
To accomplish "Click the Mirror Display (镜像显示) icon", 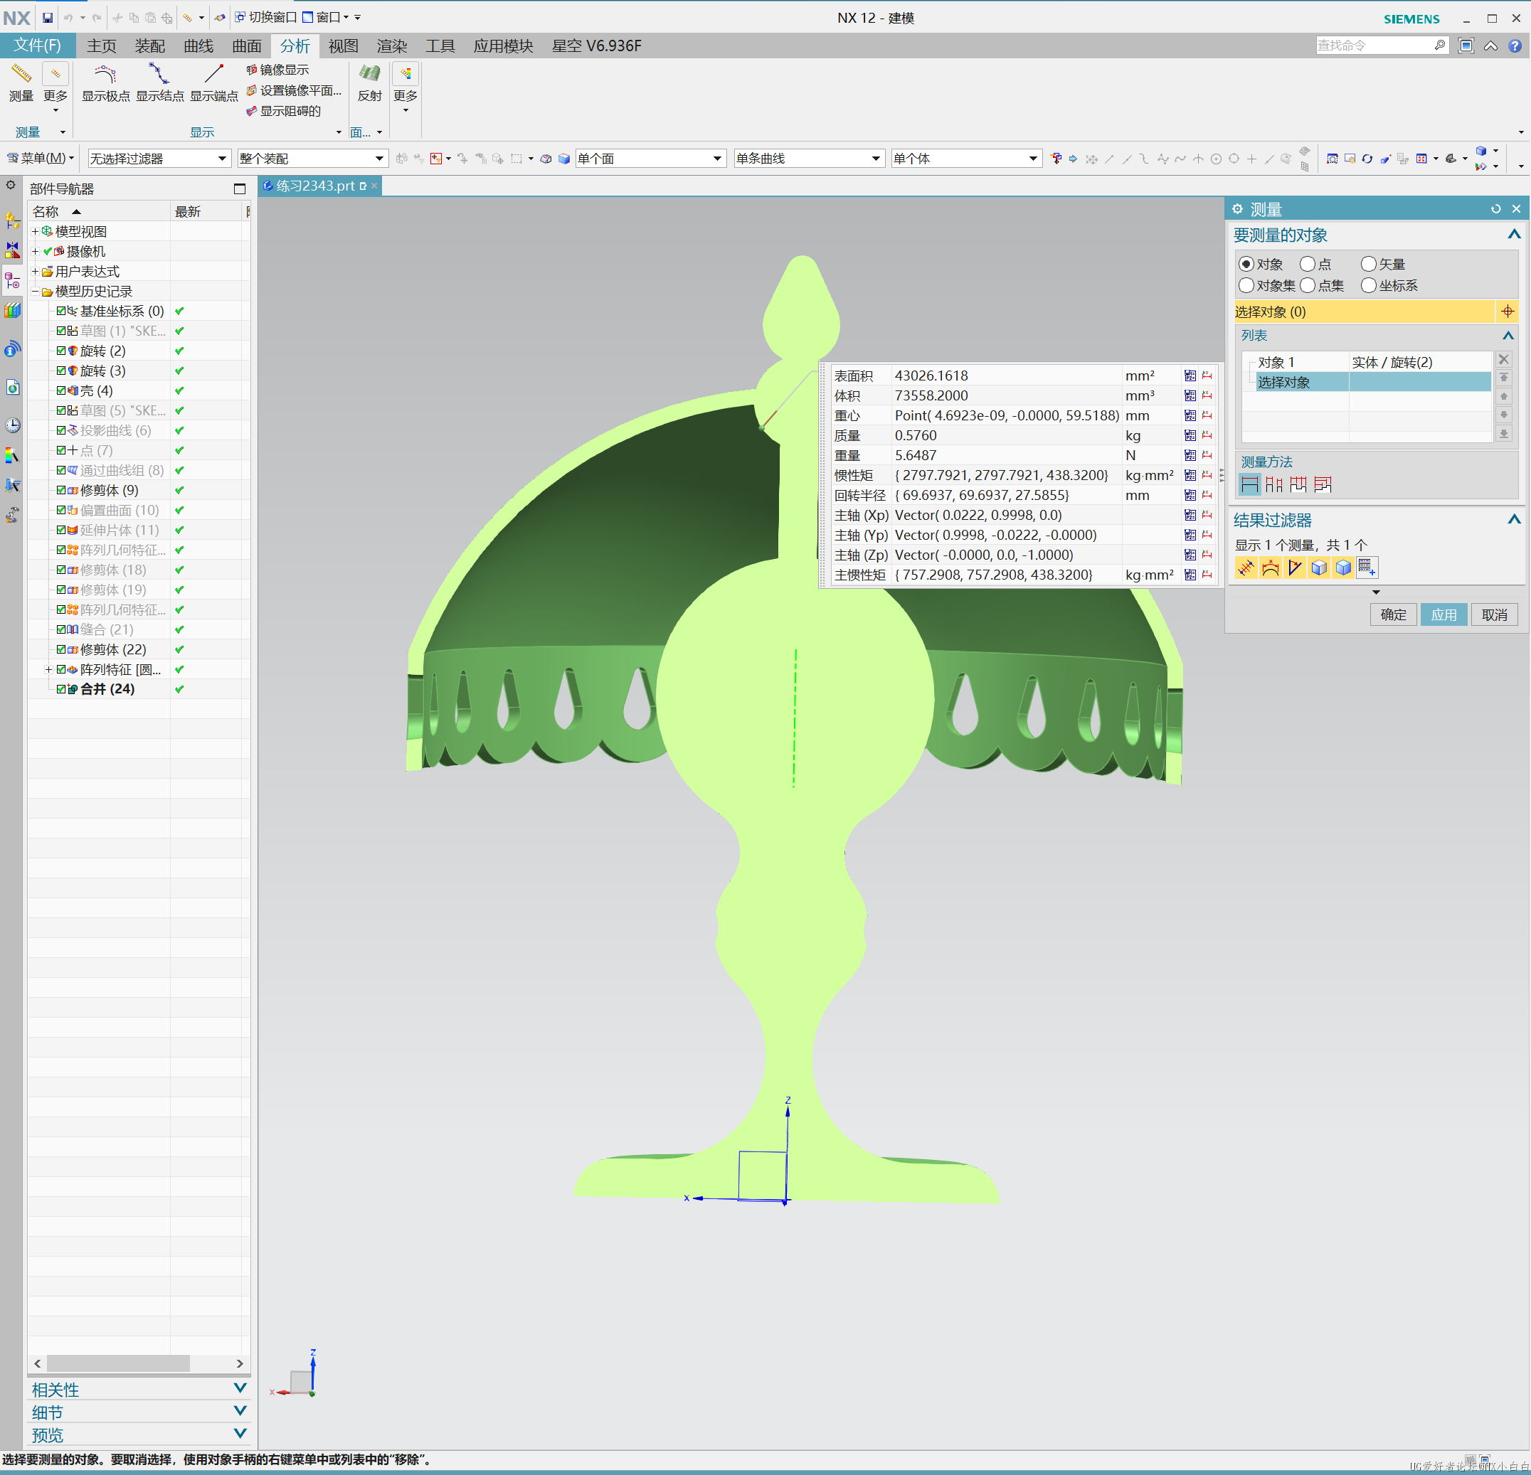I will click(x=252, y=70).
